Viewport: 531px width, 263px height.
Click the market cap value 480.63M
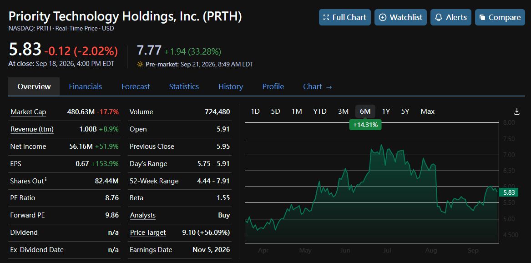coord(81,112)
